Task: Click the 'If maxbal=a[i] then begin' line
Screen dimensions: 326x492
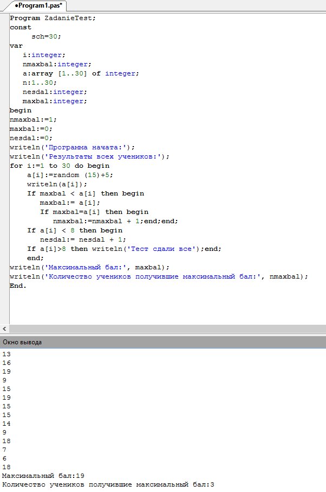Action: [94, 212]
